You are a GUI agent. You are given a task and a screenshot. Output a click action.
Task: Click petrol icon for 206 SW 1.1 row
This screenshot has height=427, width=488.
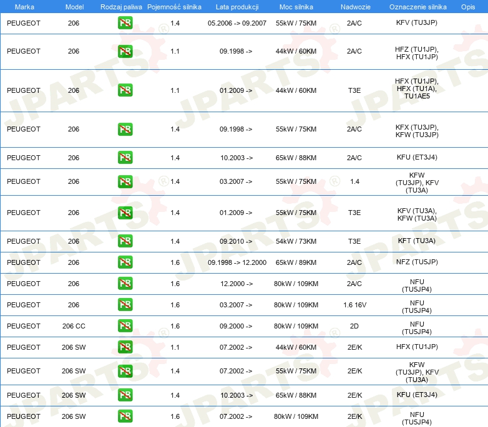pyautogui.click(x=125, y=347)
